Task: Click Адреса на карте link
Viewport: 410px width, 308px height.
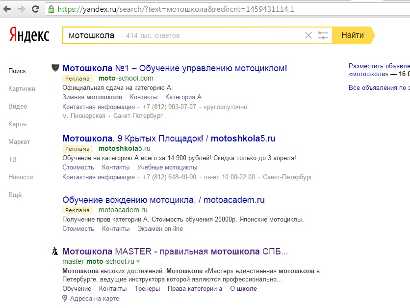Action: pyautogui.click(x=95, y=298)
